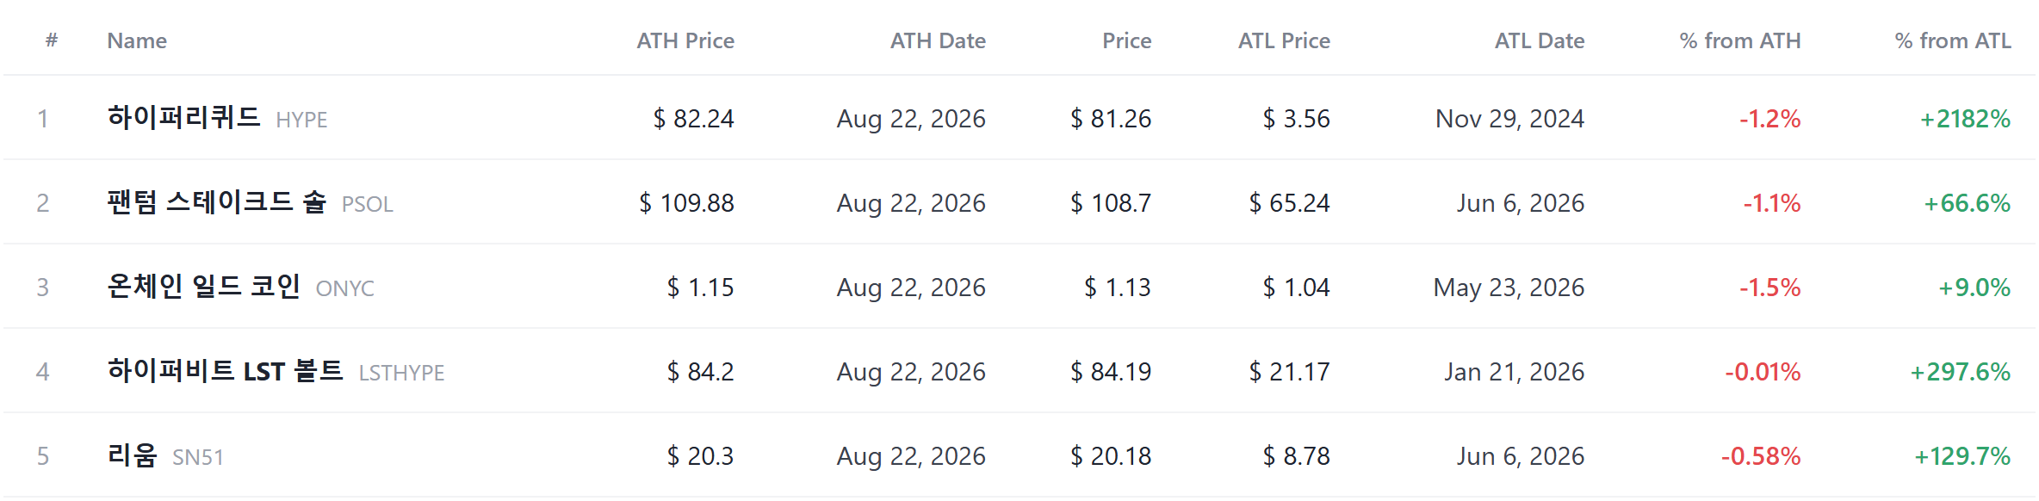Sort by the ATH Price column header
Viewport: 2039px width, 501px height.
(x=685, y=40)
